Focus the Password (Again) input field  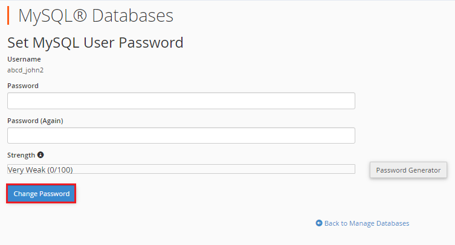pyautogui.click(x=181, y=136)
